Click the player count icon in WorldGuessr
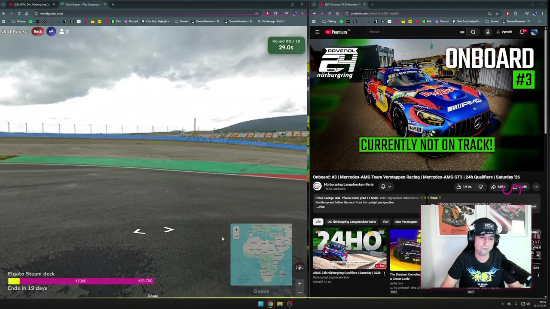Image resolution: width=550 pixels, height=309 pixels. (x=62, y=31)
